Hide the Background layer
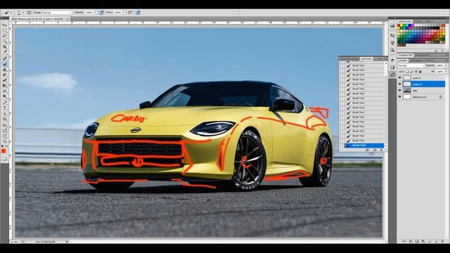Screen dimensions: 450x253 click(x=400, y=97)
